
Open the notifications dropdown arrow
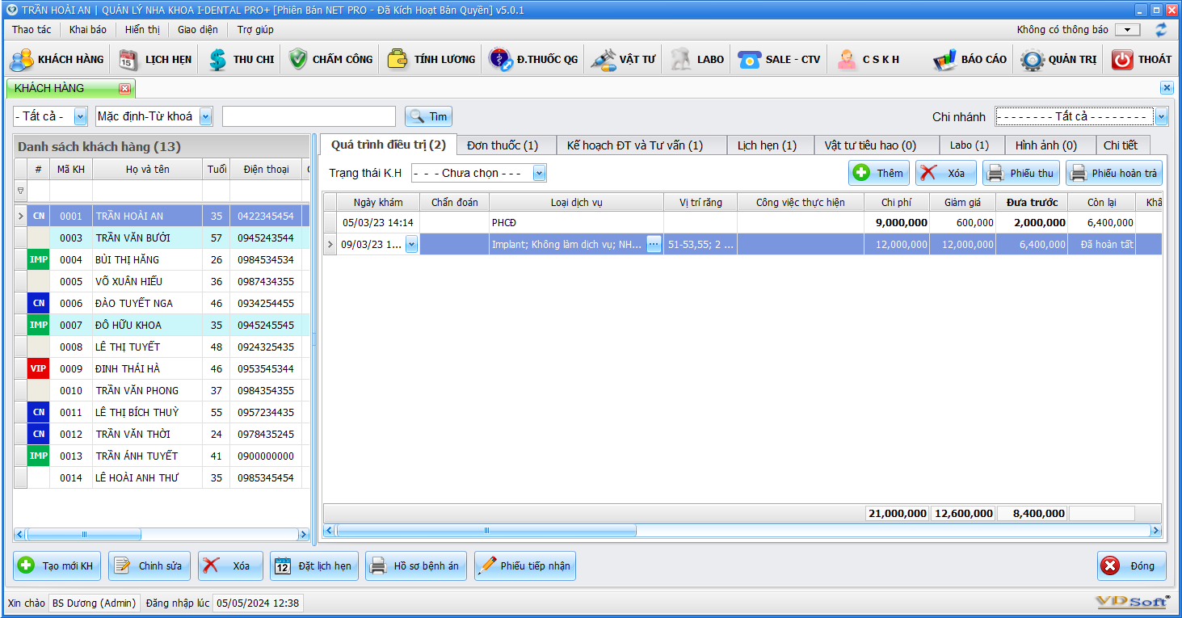(x=1127, y=30)
